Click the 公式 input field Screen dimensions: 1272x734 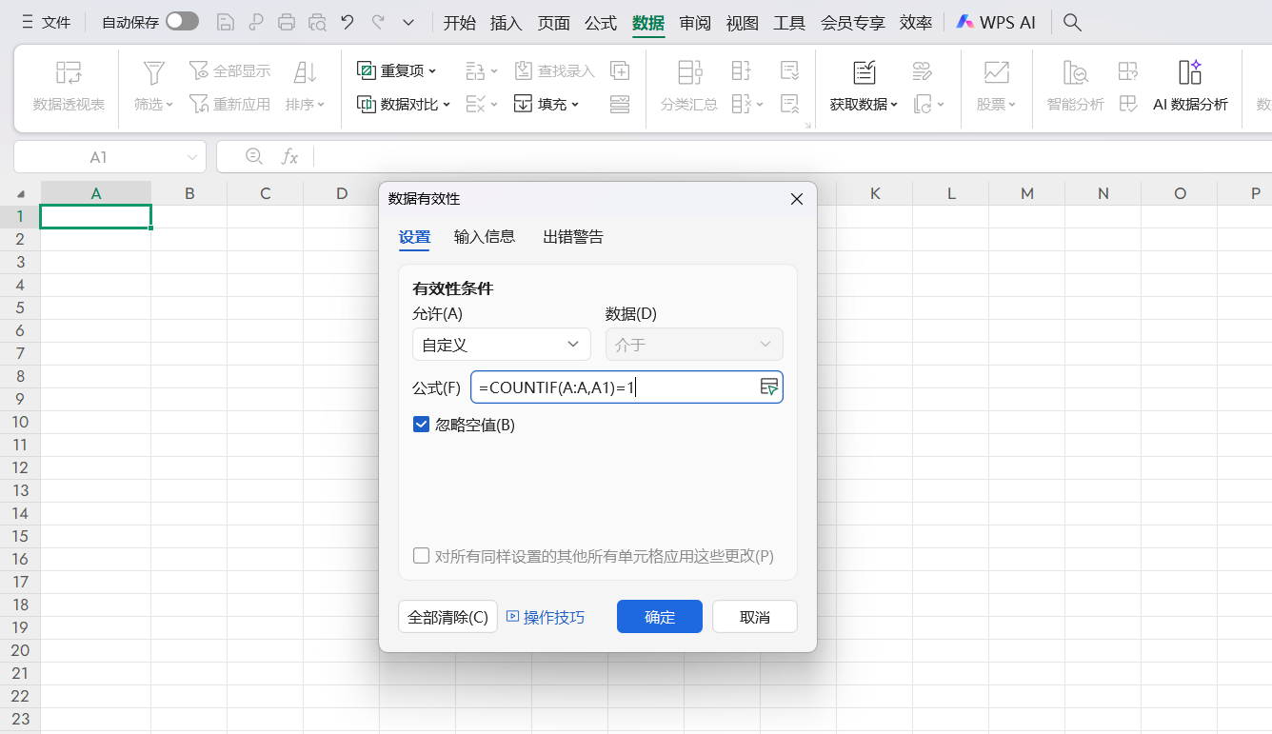(614, 387)
